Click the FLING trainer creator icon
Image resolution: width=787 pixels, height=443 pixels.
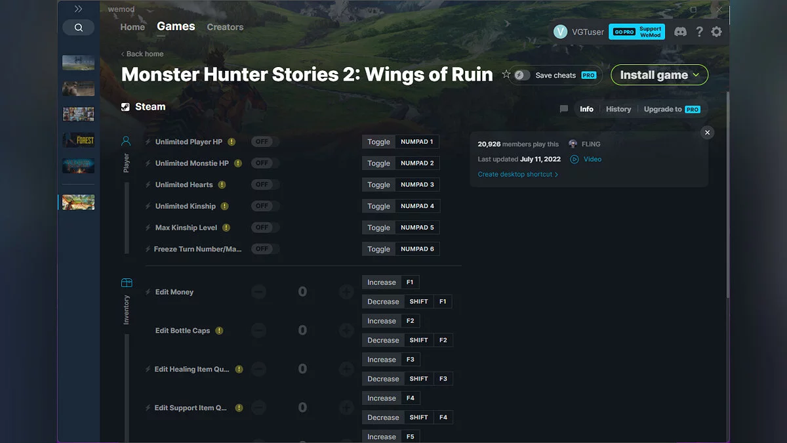pos(574,144)
